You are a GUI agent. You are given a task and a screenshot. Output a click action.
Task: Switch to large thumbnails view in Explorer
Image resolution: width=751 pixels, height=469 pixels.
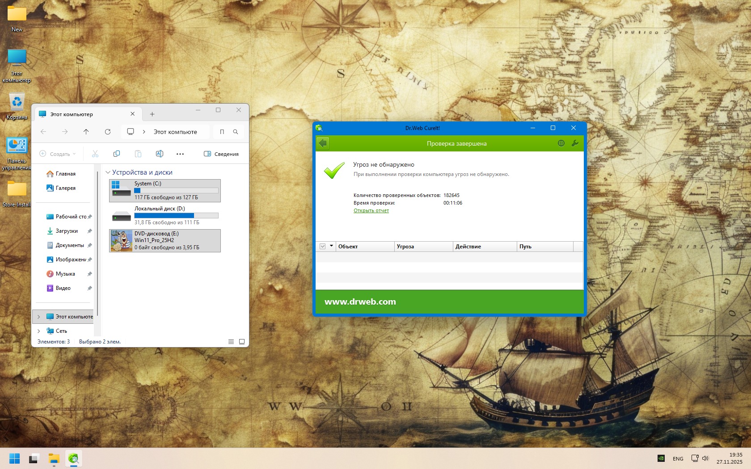(242, 342)
